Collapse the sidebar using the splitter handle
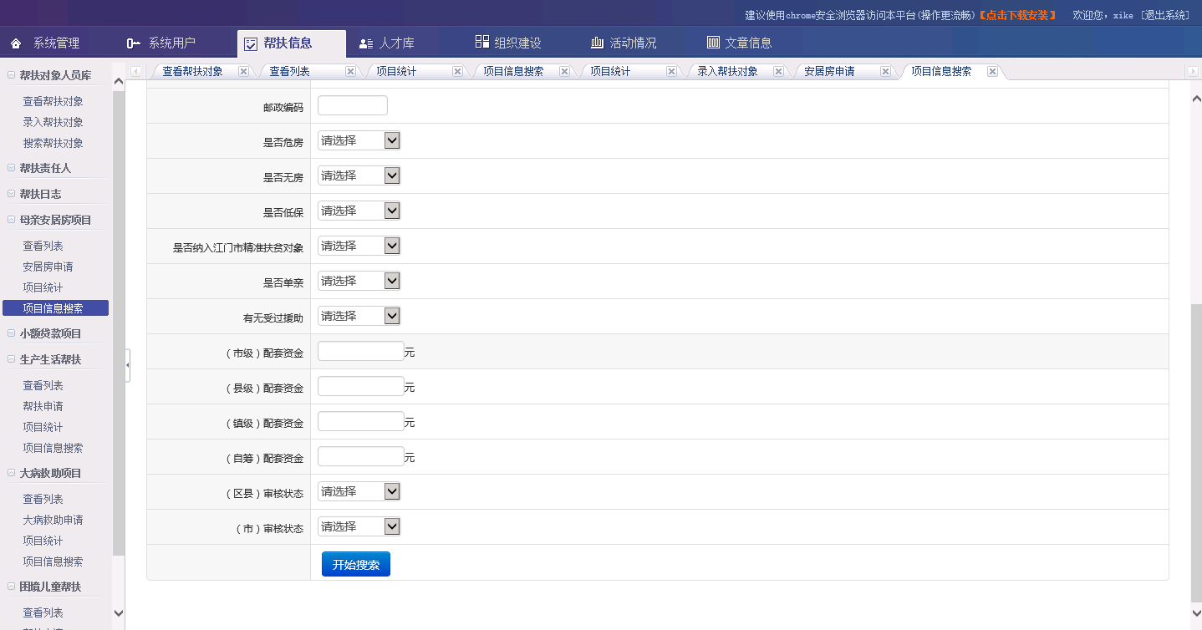 point(127,366)
